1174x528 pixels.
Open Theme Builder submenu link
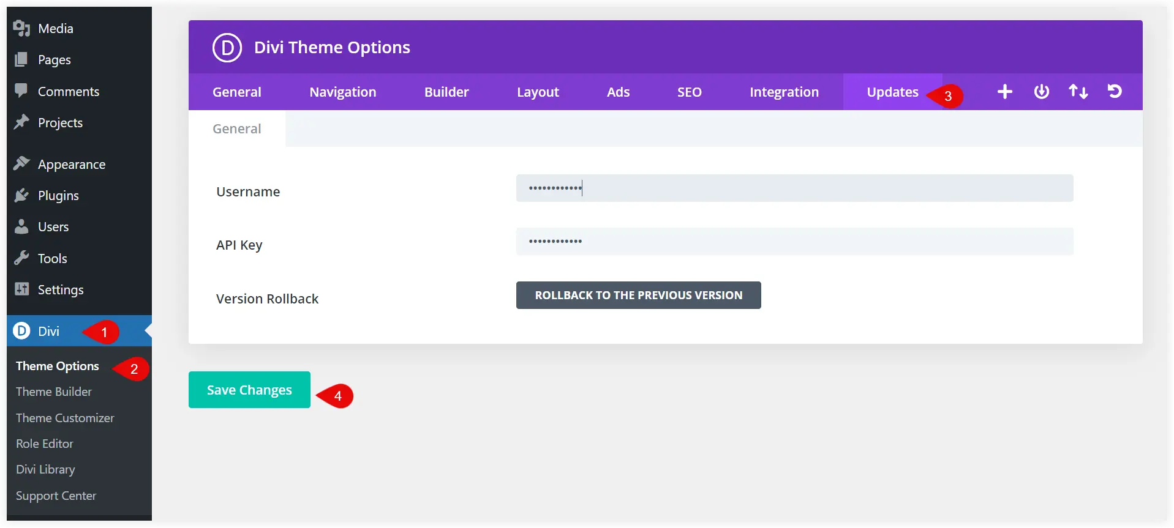54,392
